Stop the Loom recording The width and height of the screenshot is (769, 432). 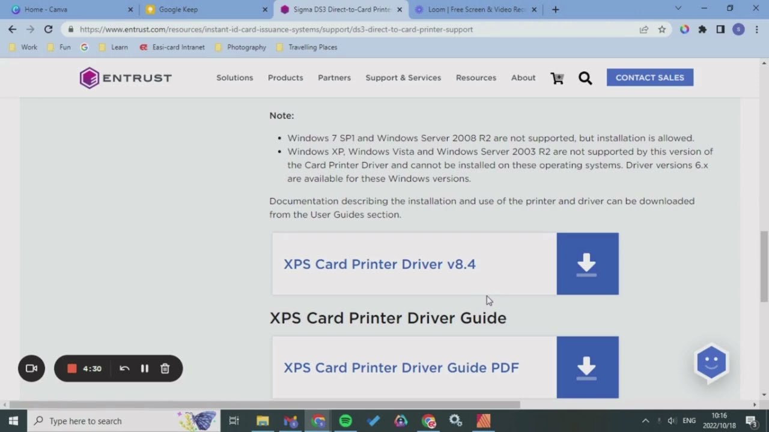pos(72,368)
